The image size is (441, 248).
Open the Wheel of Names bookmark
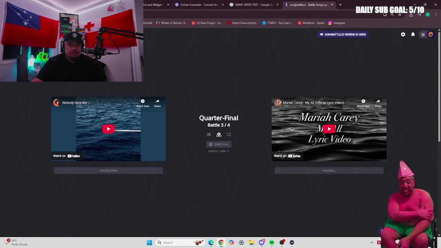coord(172,23)
